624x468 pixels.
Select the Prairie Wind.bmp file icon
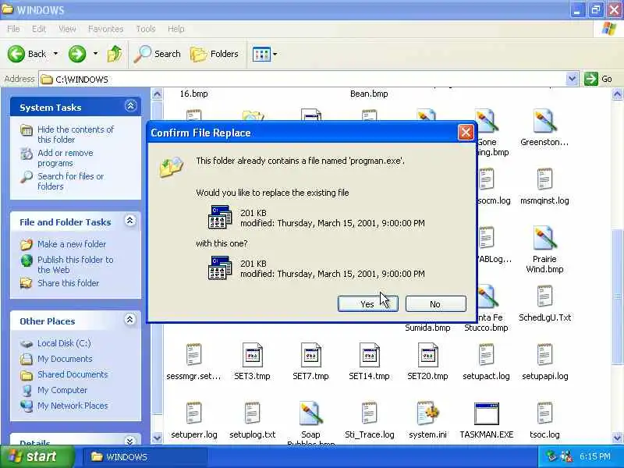coord(544,238)
